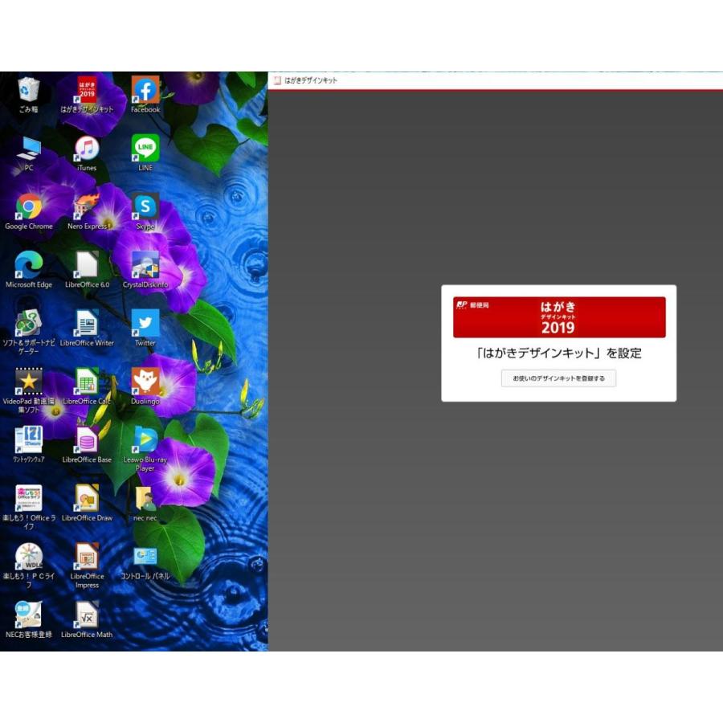This screenshot has width=723, height=723.
Task: Launch Leawo Blu-ray Player
Action: (145, 441)
